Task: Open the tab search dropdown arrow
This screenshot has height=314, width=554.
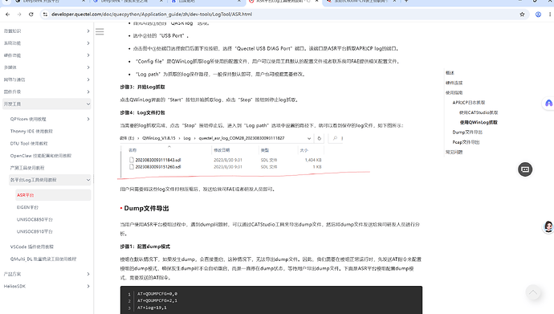Action: pyautogui.click(x=6, y=1)
